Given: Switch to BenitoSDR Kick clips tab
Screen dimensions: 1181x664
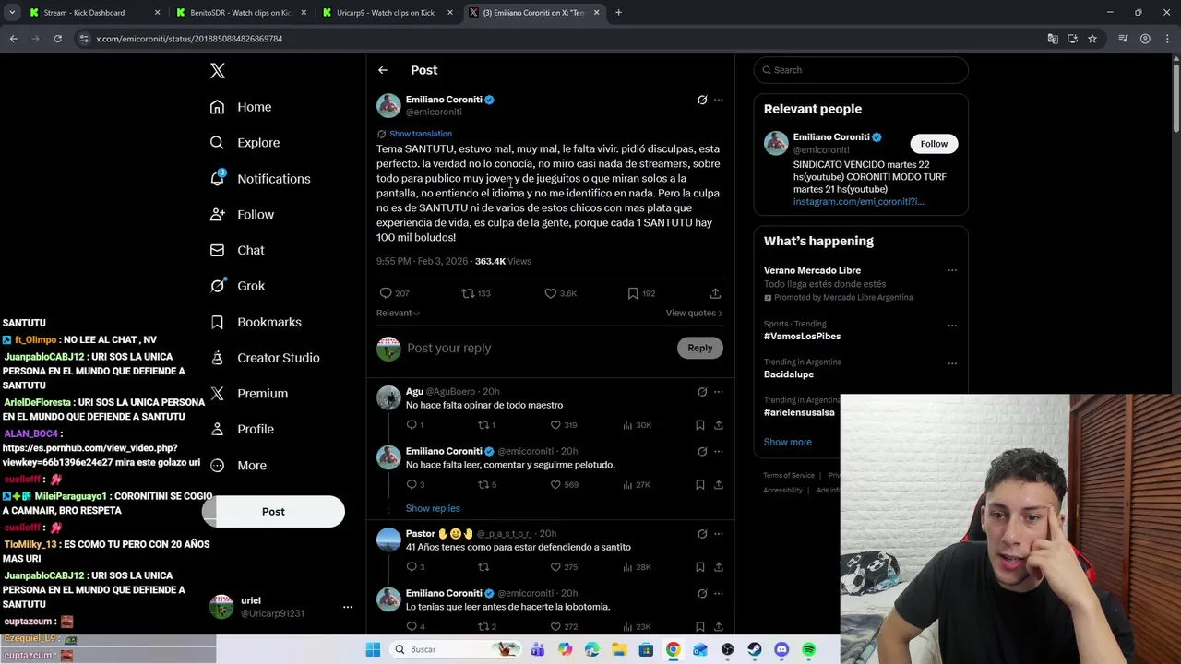Looking at the screenshot, I should [x=241, y=13].
